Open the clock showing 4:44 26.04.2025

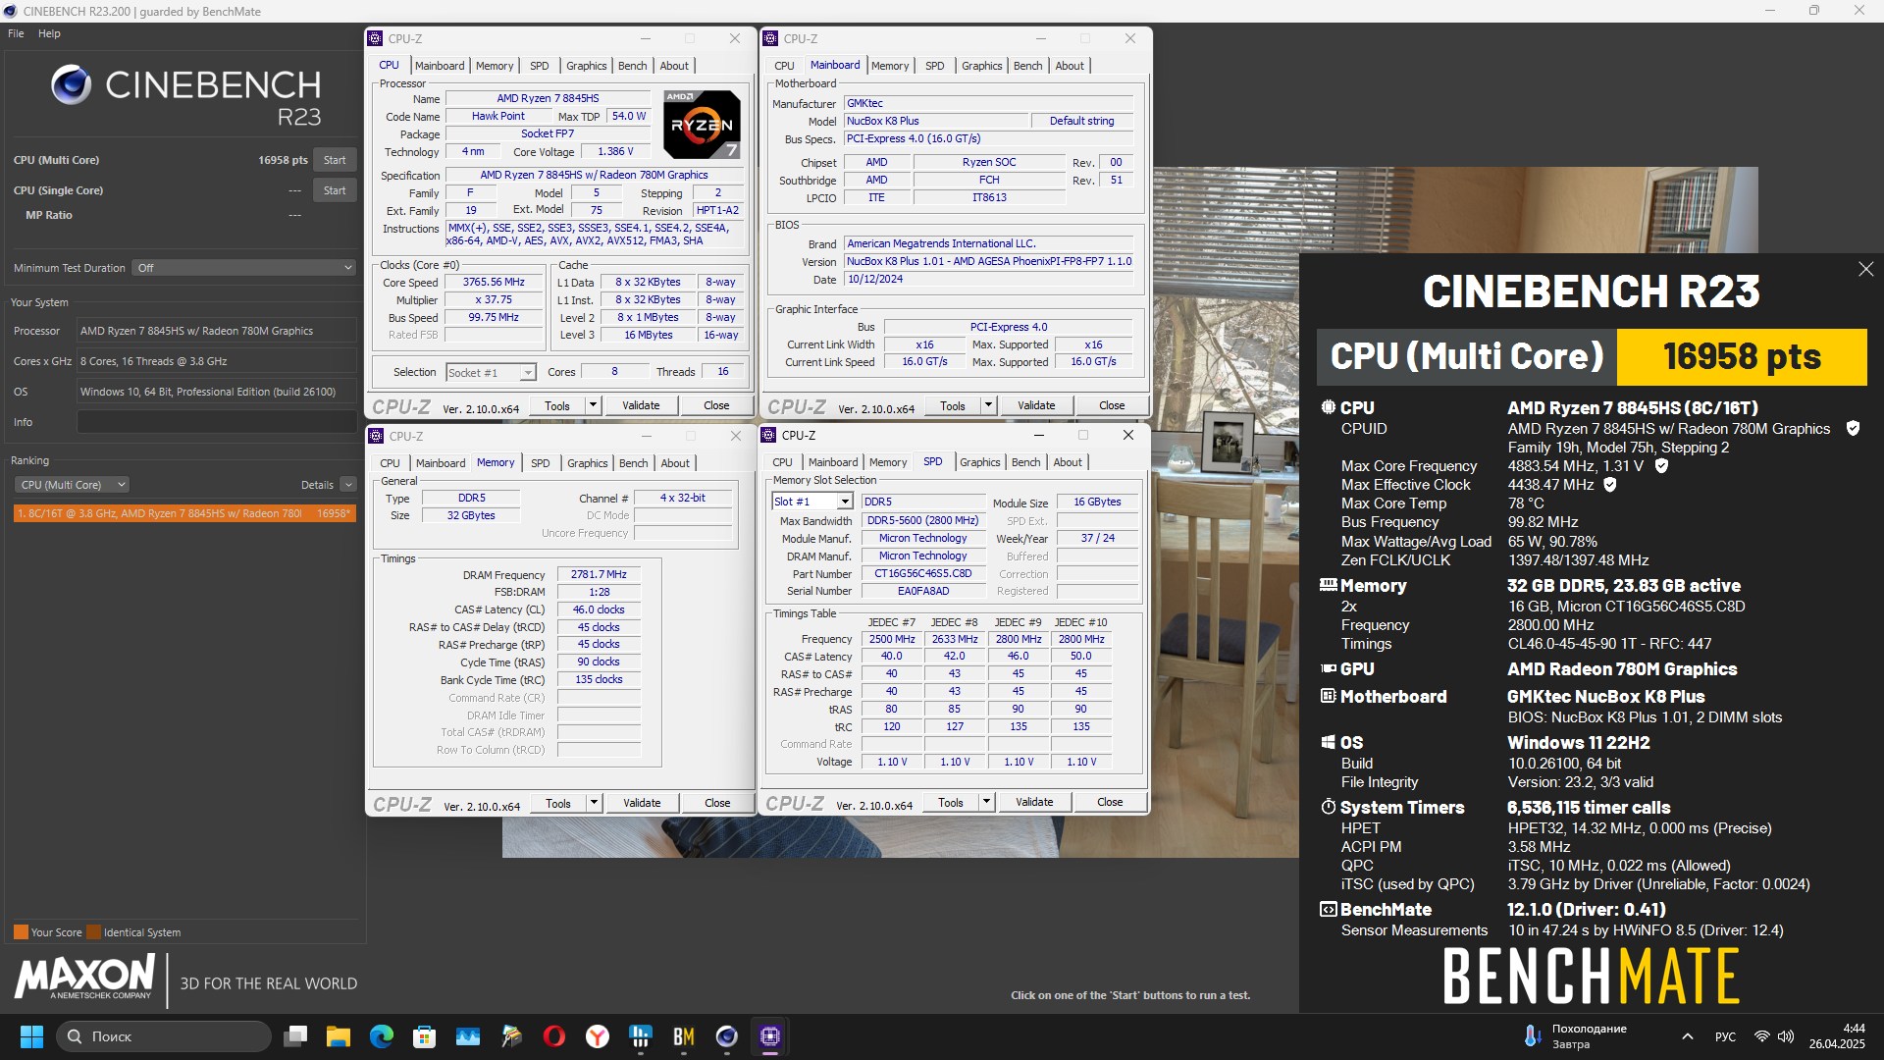click(1837, 1036)
